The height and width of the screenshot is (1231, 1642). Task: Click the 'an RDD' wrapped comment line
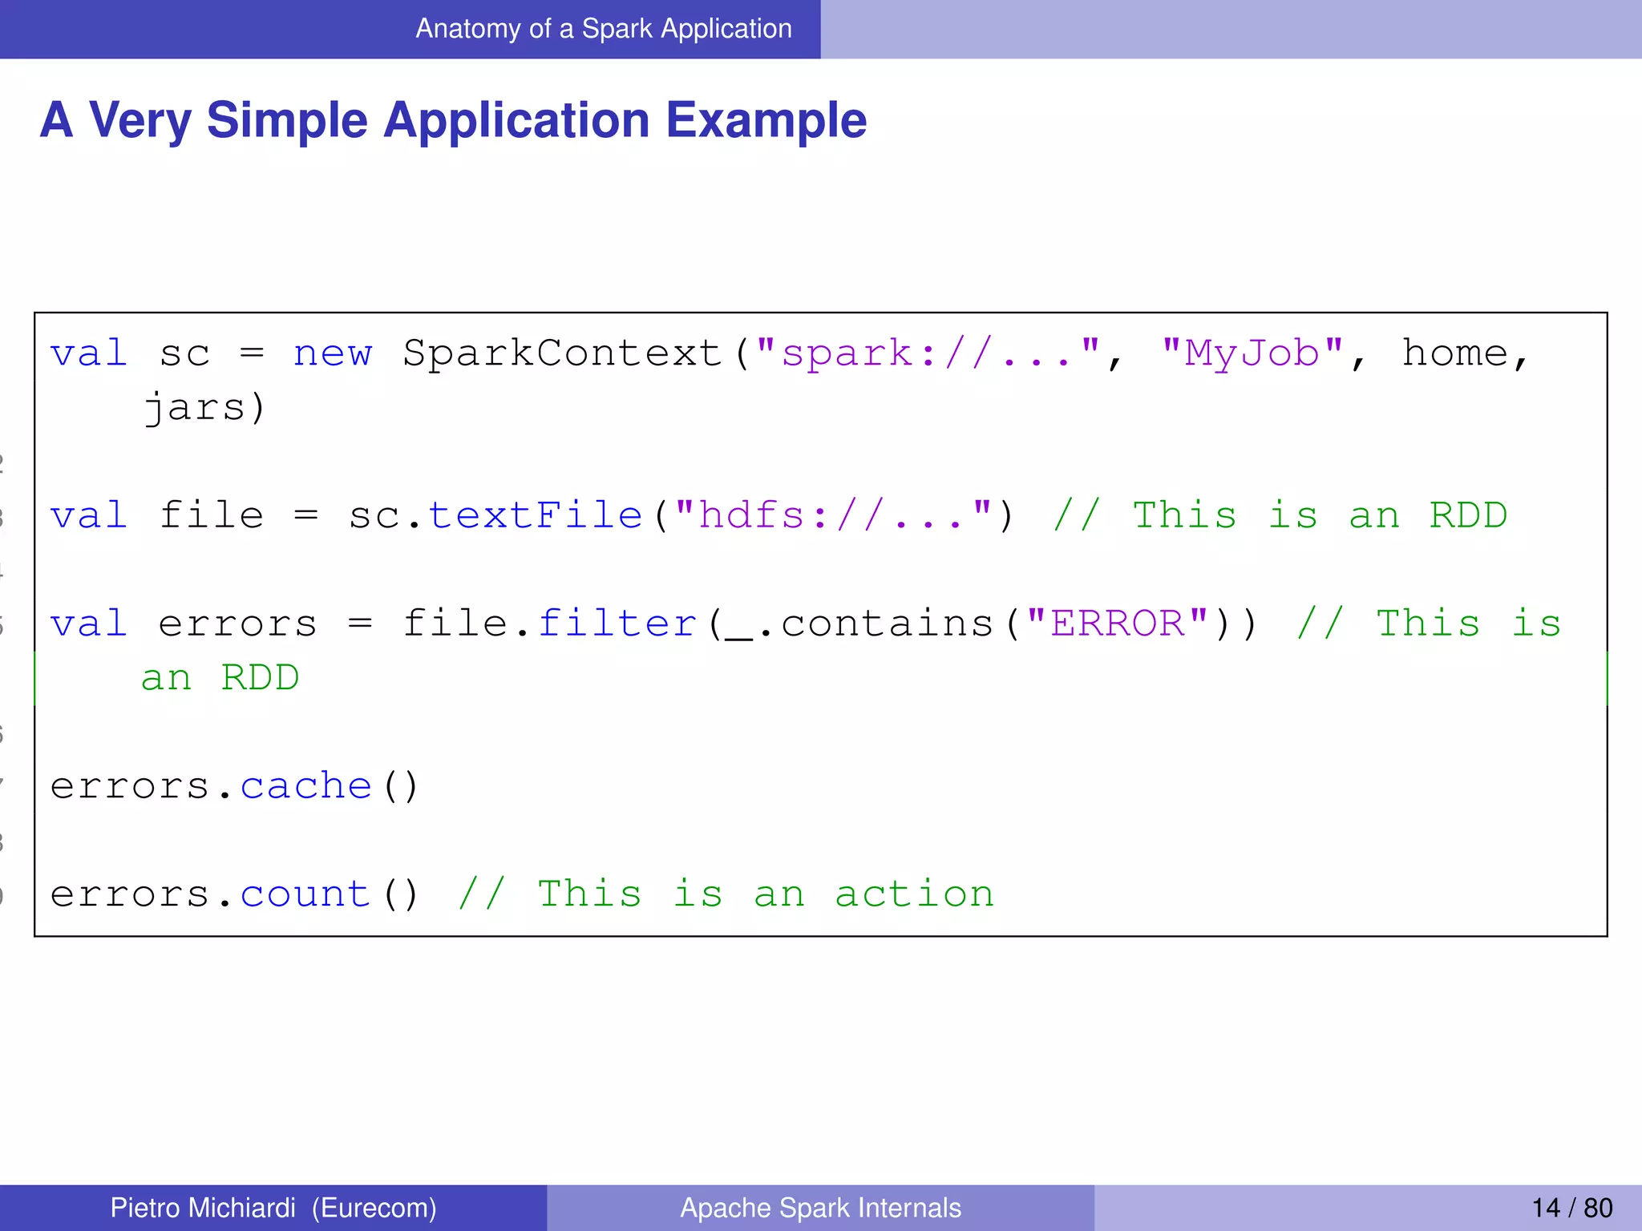220,678
